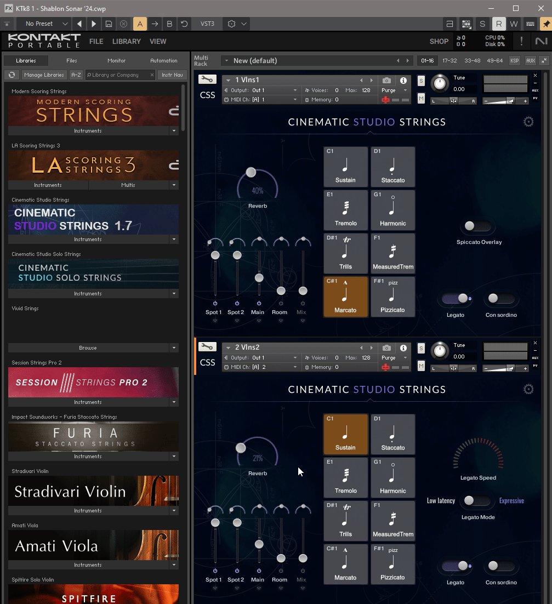The height and width of the screenshot is (604, 552).
Task: Select the Sustain articulation in Vlns1
Action: [x=345, y=167]
